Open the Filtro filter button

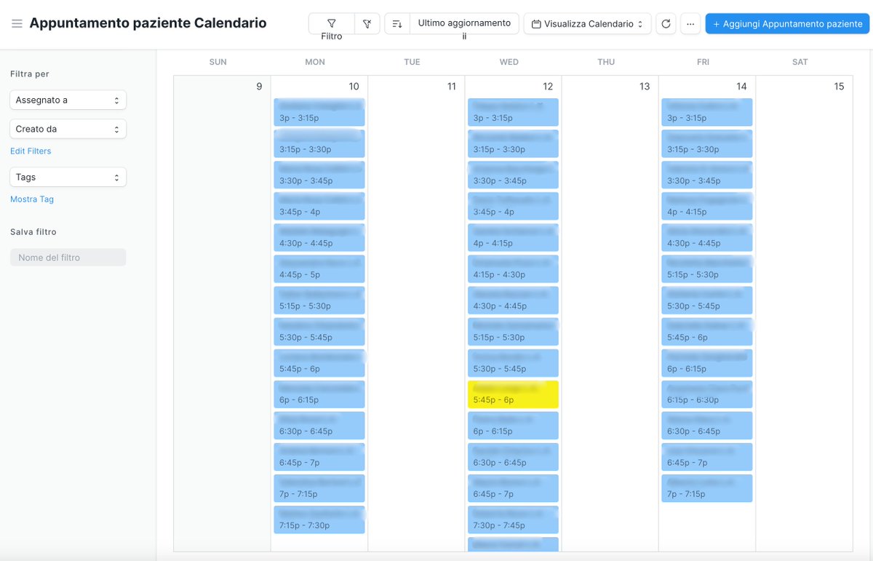pos(332,24)
